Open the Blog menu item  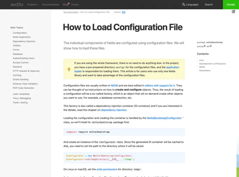[x=66, y=4]
